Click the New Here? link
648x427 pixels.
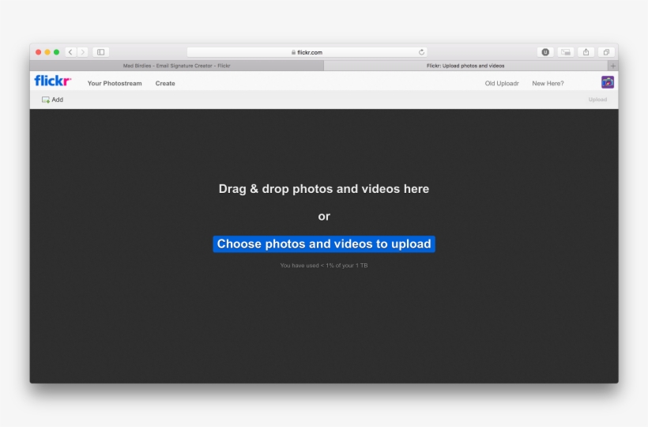(x=548, y=84)
